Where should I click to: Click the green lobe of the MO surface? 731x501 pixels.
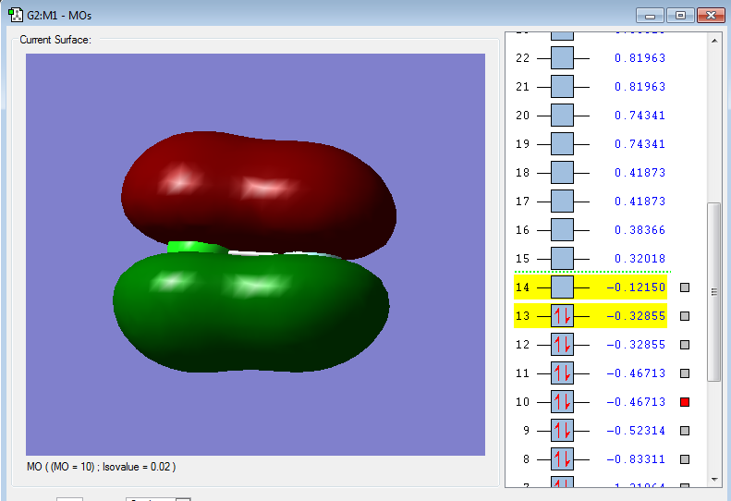tap(251, 312)
